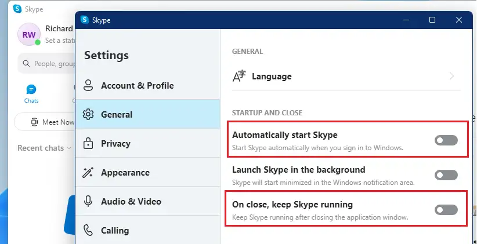Open Appearance via the magic wand icon
This screenshot has width=477, height=244.
coord(88,173)
